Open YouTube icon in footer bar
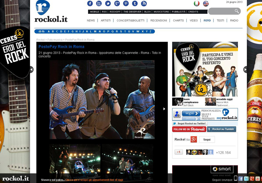The image size is (262, 183). [257, 179]
